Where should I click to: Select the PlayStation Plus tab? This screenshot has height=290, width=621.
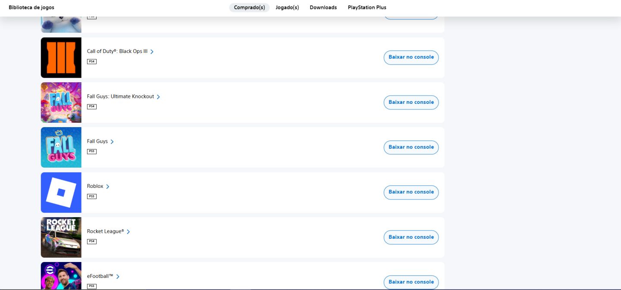tap(367, 8)
